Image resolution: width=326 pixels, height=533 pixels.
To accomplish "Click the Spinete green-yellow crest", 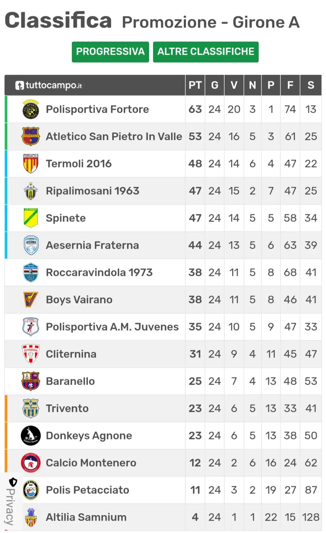I will click(x=31, y=218).
